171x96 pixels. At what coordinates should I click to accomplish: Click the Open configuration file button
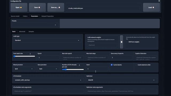[19, 7]
